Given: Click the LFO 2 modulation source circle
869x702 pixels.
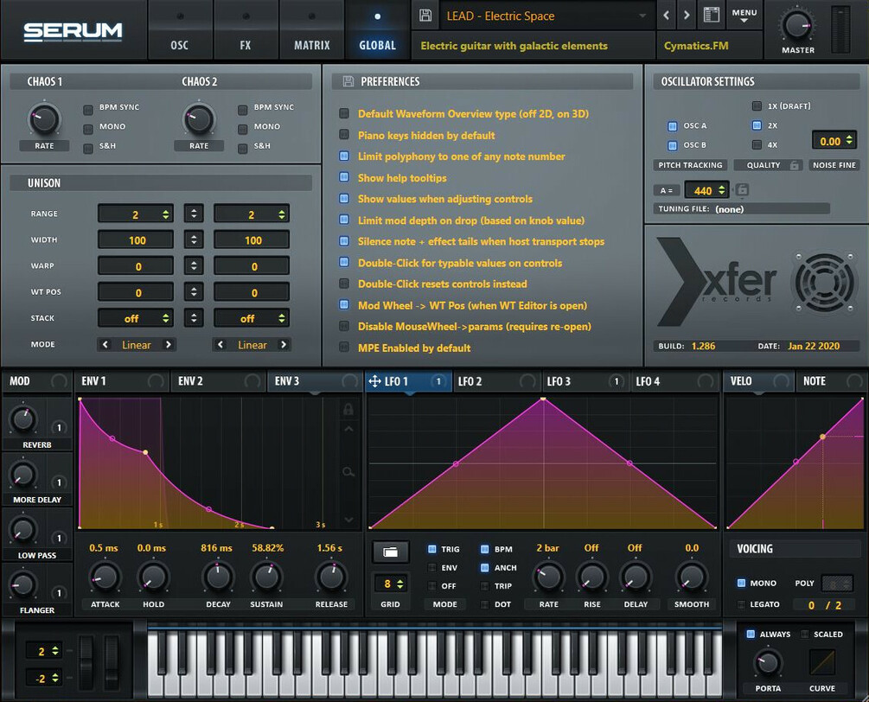Looking at the screenshot, I should (x=527, y=381).
